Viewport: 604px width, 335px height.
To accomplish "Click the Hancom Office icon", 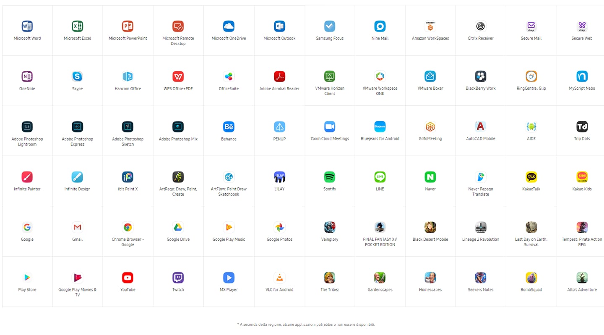I will [x=128, y=76].
